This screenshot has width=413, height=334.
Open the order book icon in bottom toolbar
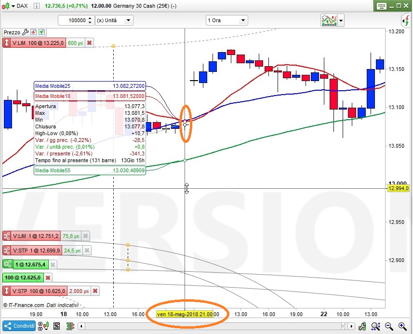70,326
